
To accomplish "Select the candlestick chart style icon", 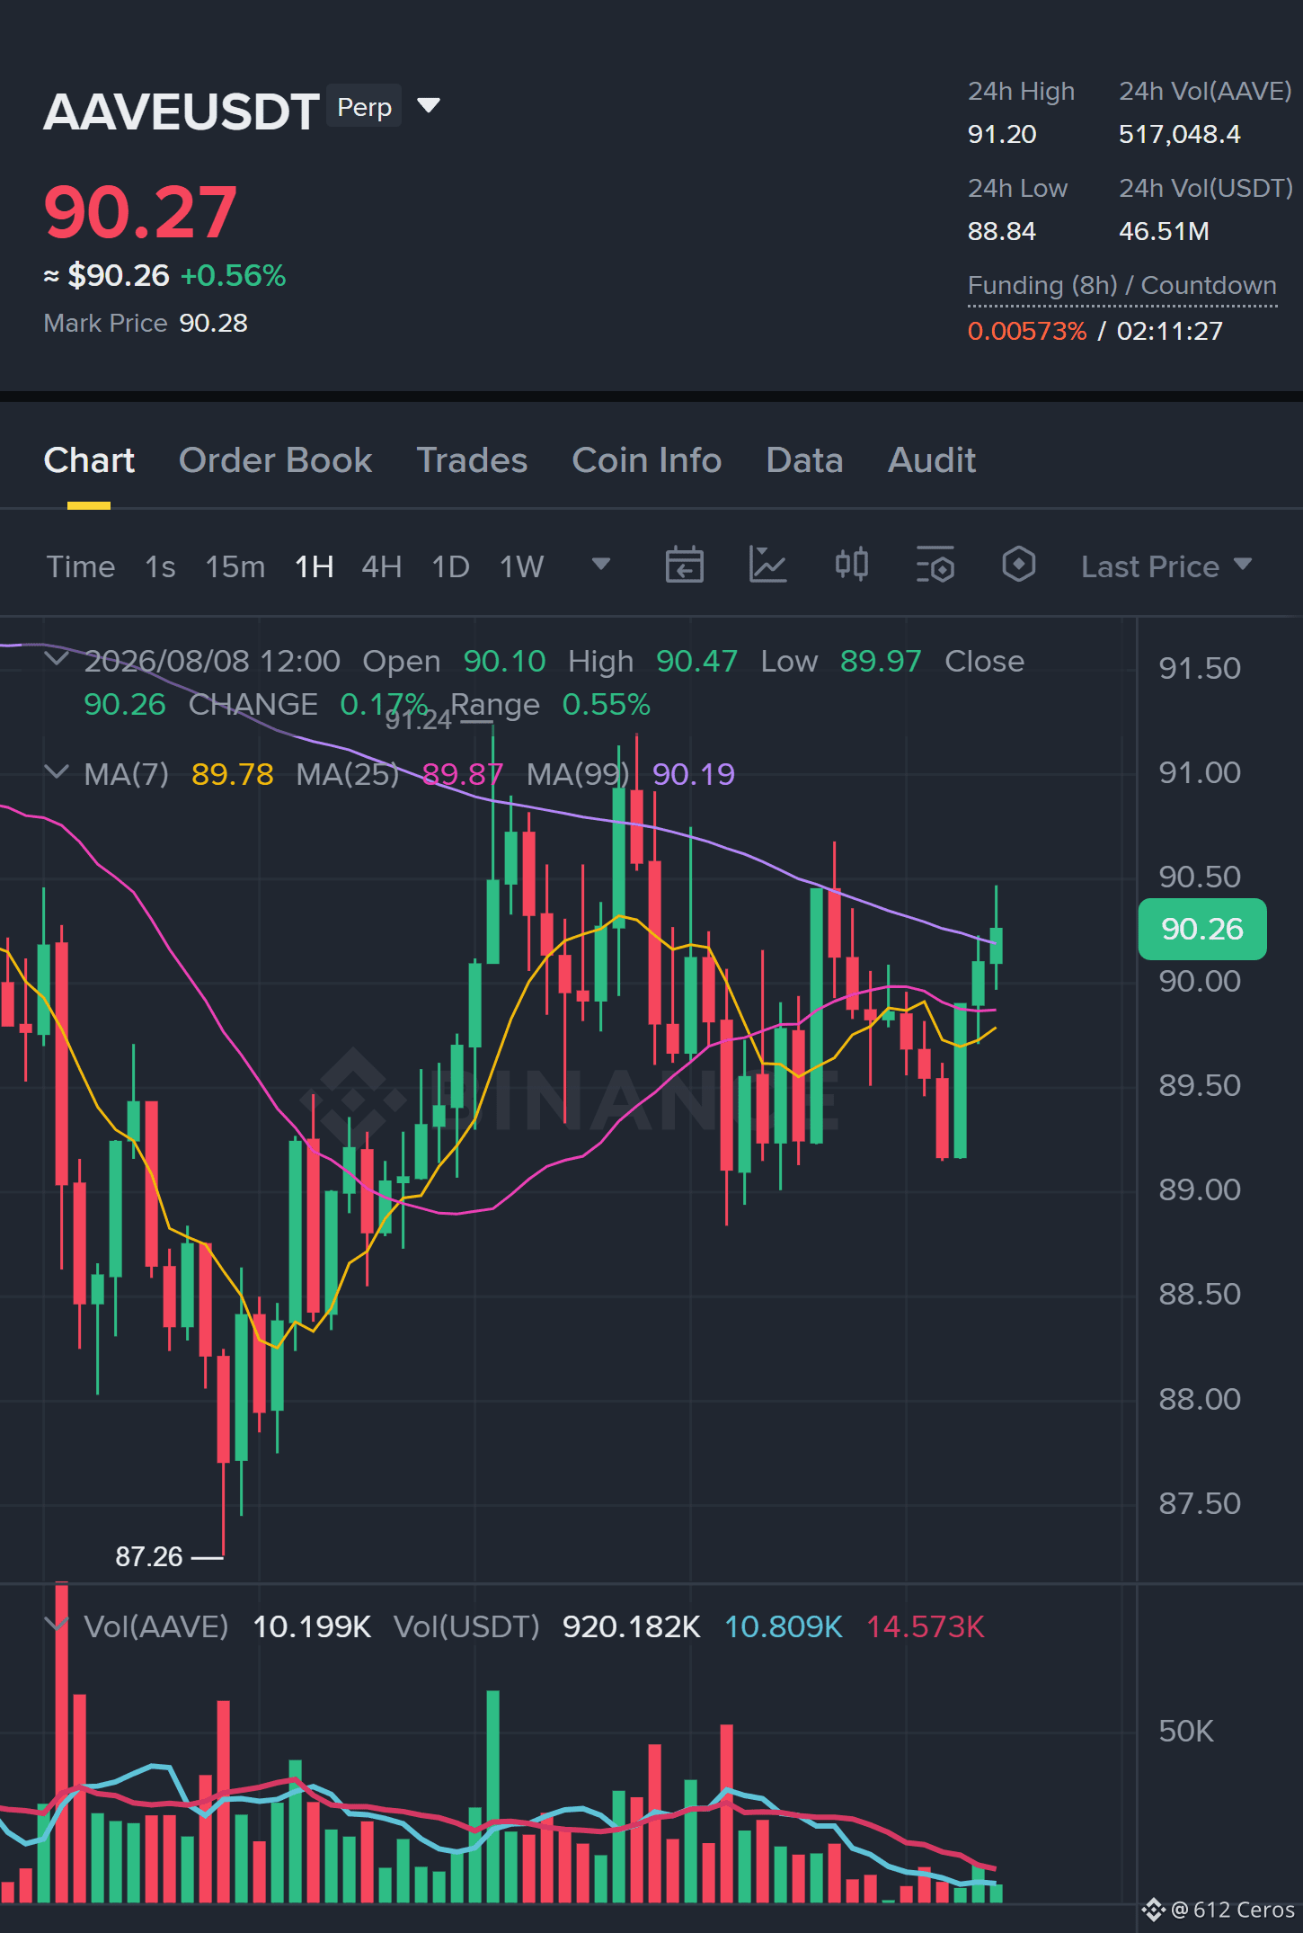I will 851,565.
